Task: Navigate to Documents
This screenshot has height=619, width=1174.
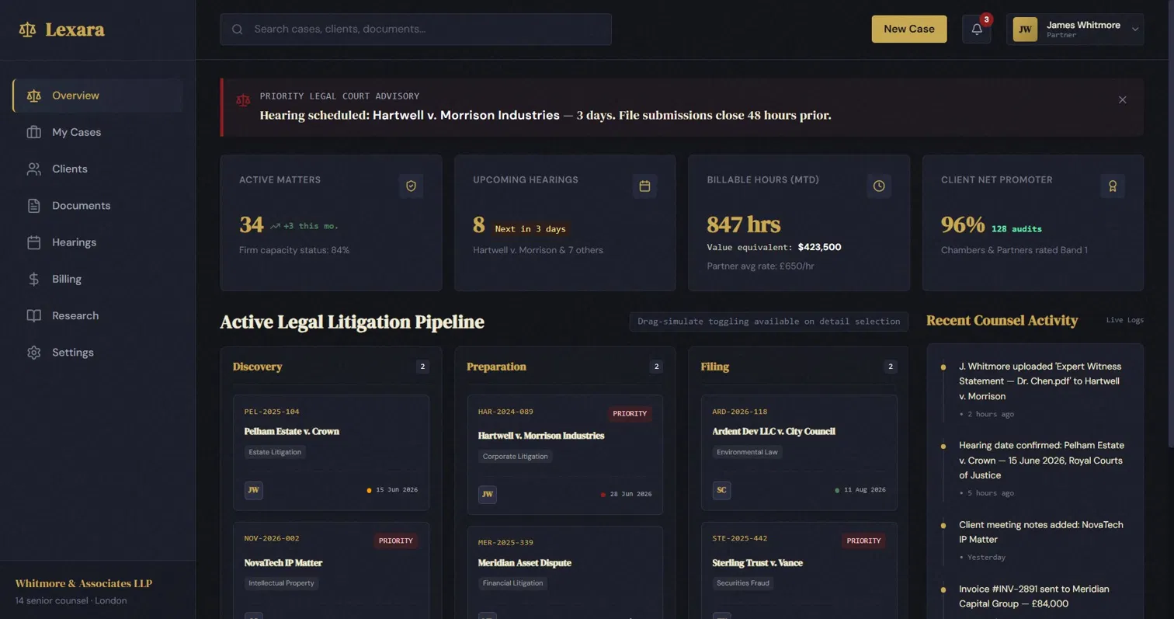Action: coord(98,206)
